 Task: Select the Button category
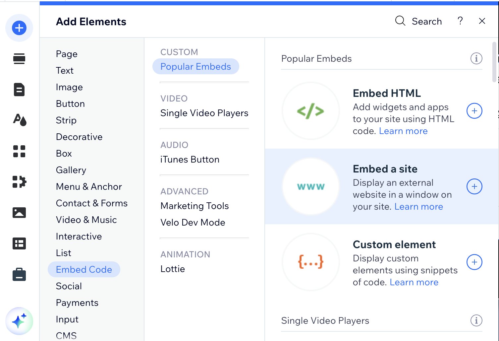tap(70, 104)
